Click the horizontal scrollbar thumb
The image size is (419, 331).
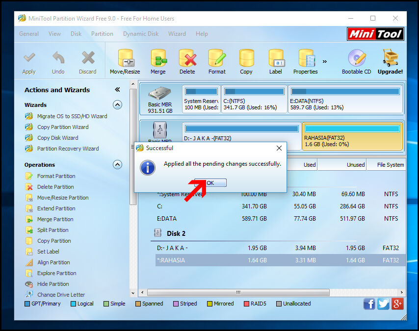(238, 293)
